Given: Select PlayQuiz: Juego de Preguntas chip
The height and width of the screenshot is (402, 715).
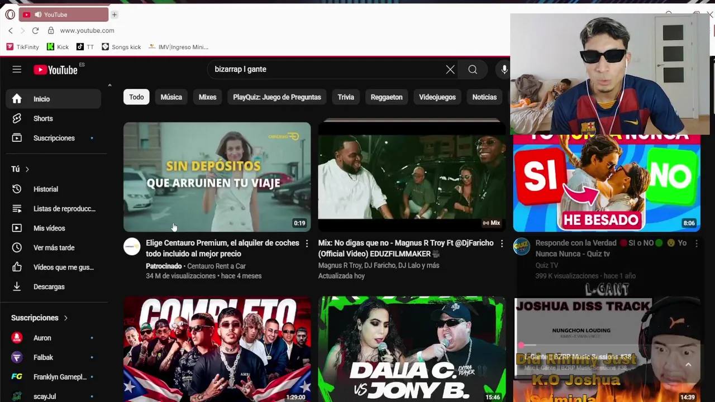Looking at the screenshot, I should [277, 97].
